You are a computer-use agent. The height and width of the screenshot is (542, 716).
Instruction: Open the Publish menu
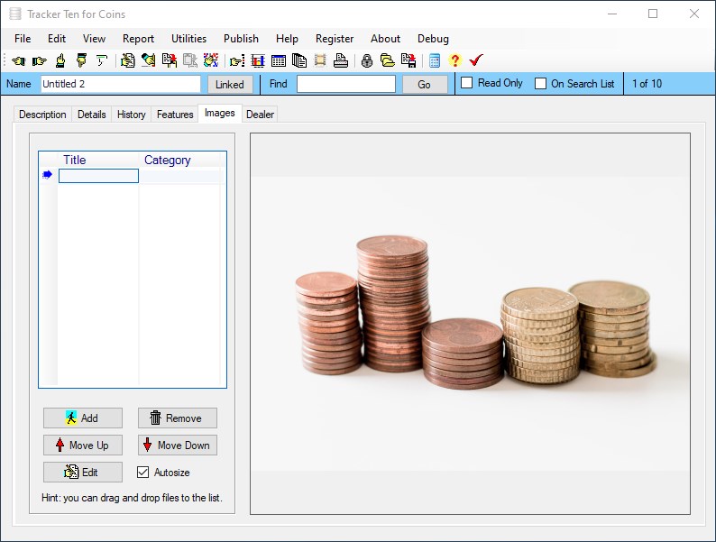[241, 39]
